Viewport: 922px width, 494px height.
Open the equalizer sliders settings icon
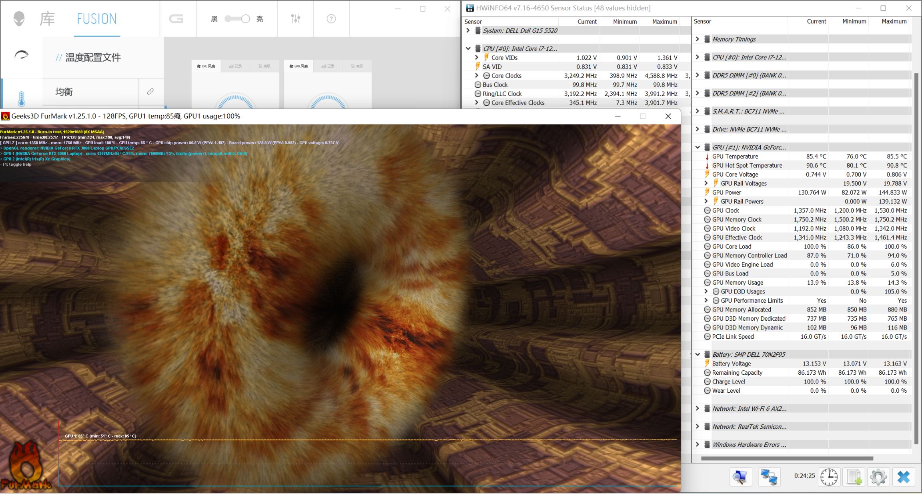point(295,19)
